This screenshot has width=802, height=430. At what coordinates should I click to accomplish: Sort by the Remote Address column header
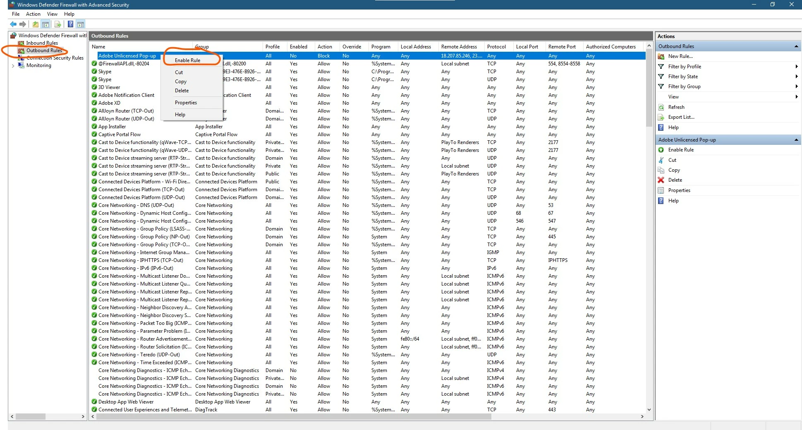[461, 47]
